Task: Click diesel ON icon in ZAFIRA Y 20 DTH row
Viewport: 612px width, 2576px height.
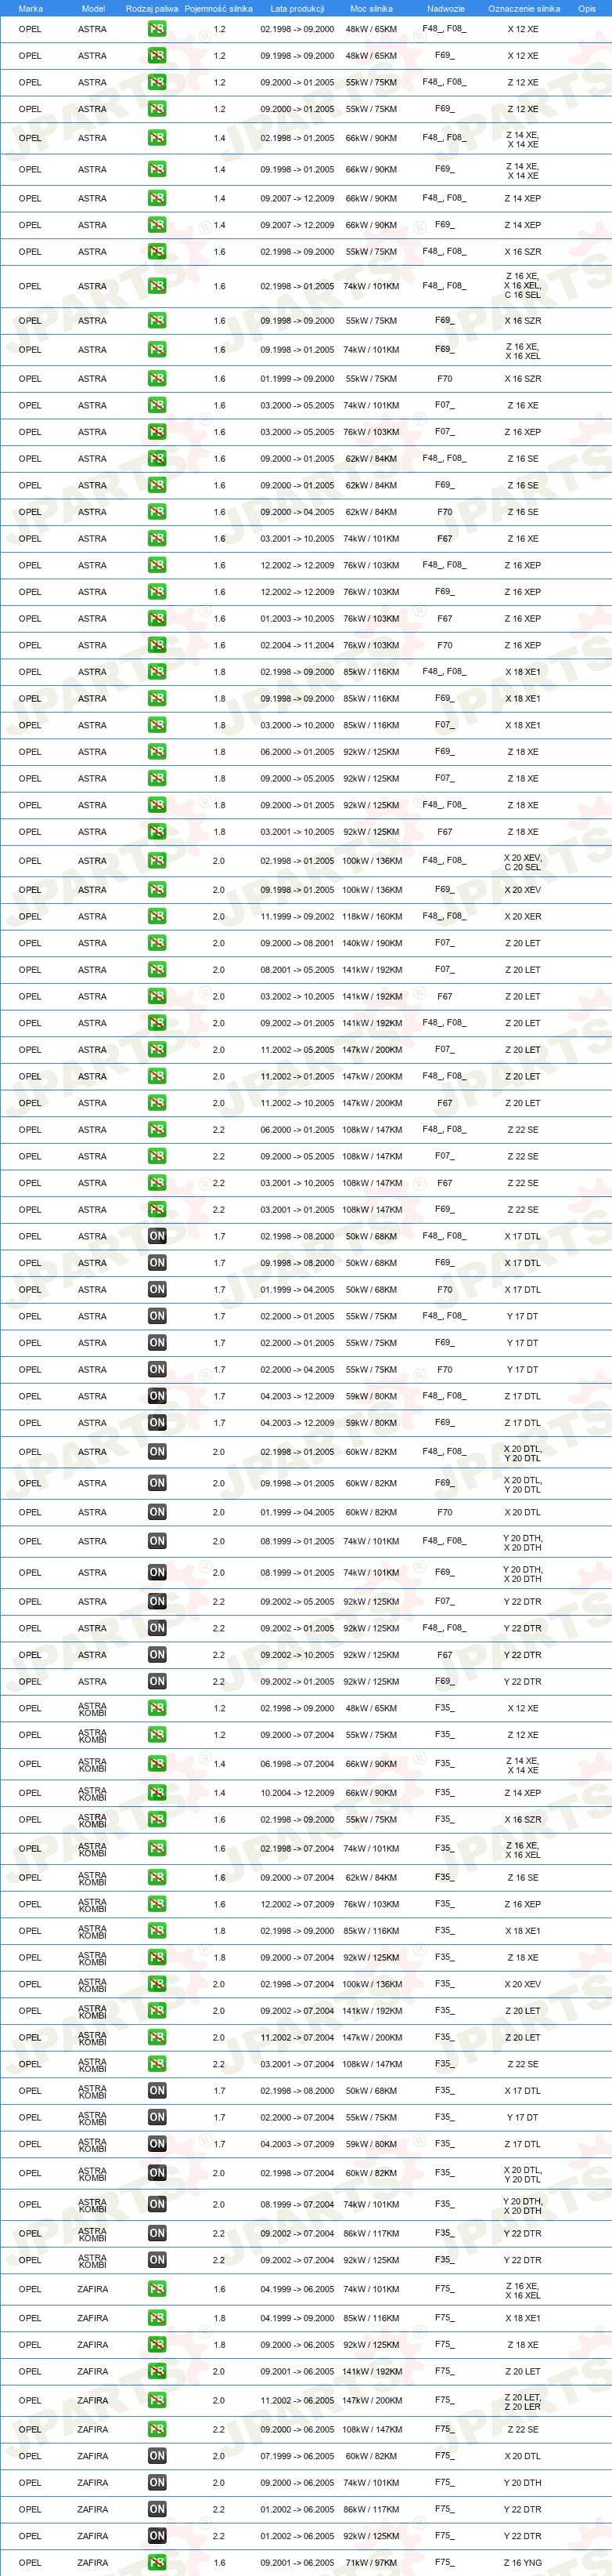Action: coord(157,2482)
